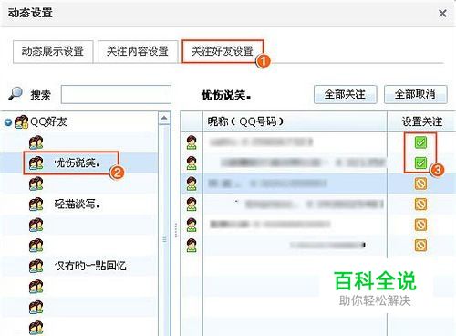Enable follow in the last friend row
The height and width of the screenshot is (336, 456).
coord(420,246)
